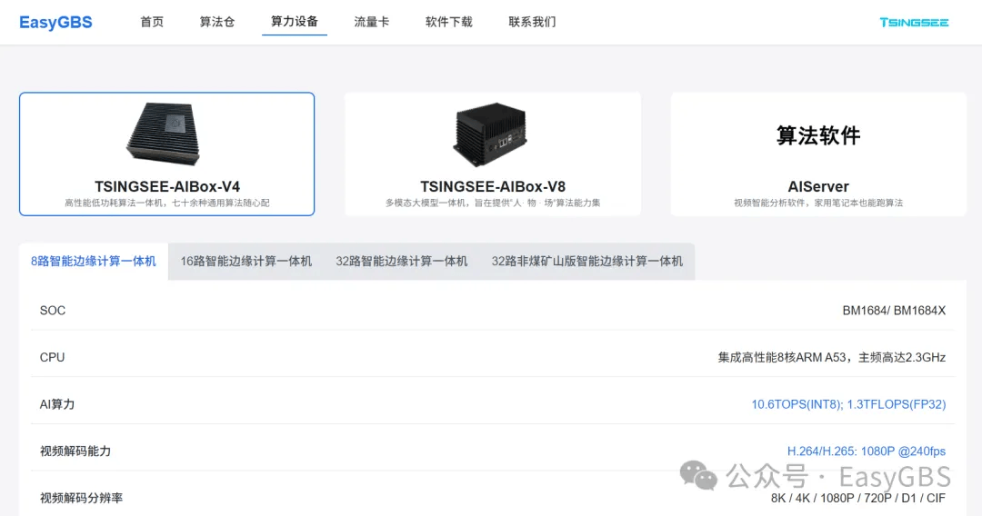Open the 流量卡 page
Screen dimensions: 982x516
(371, 22)
